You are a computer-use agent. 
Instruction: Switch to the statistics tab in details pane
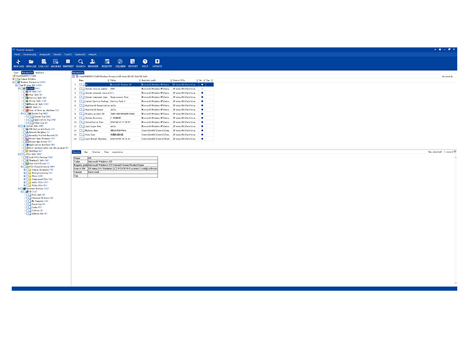117,152
